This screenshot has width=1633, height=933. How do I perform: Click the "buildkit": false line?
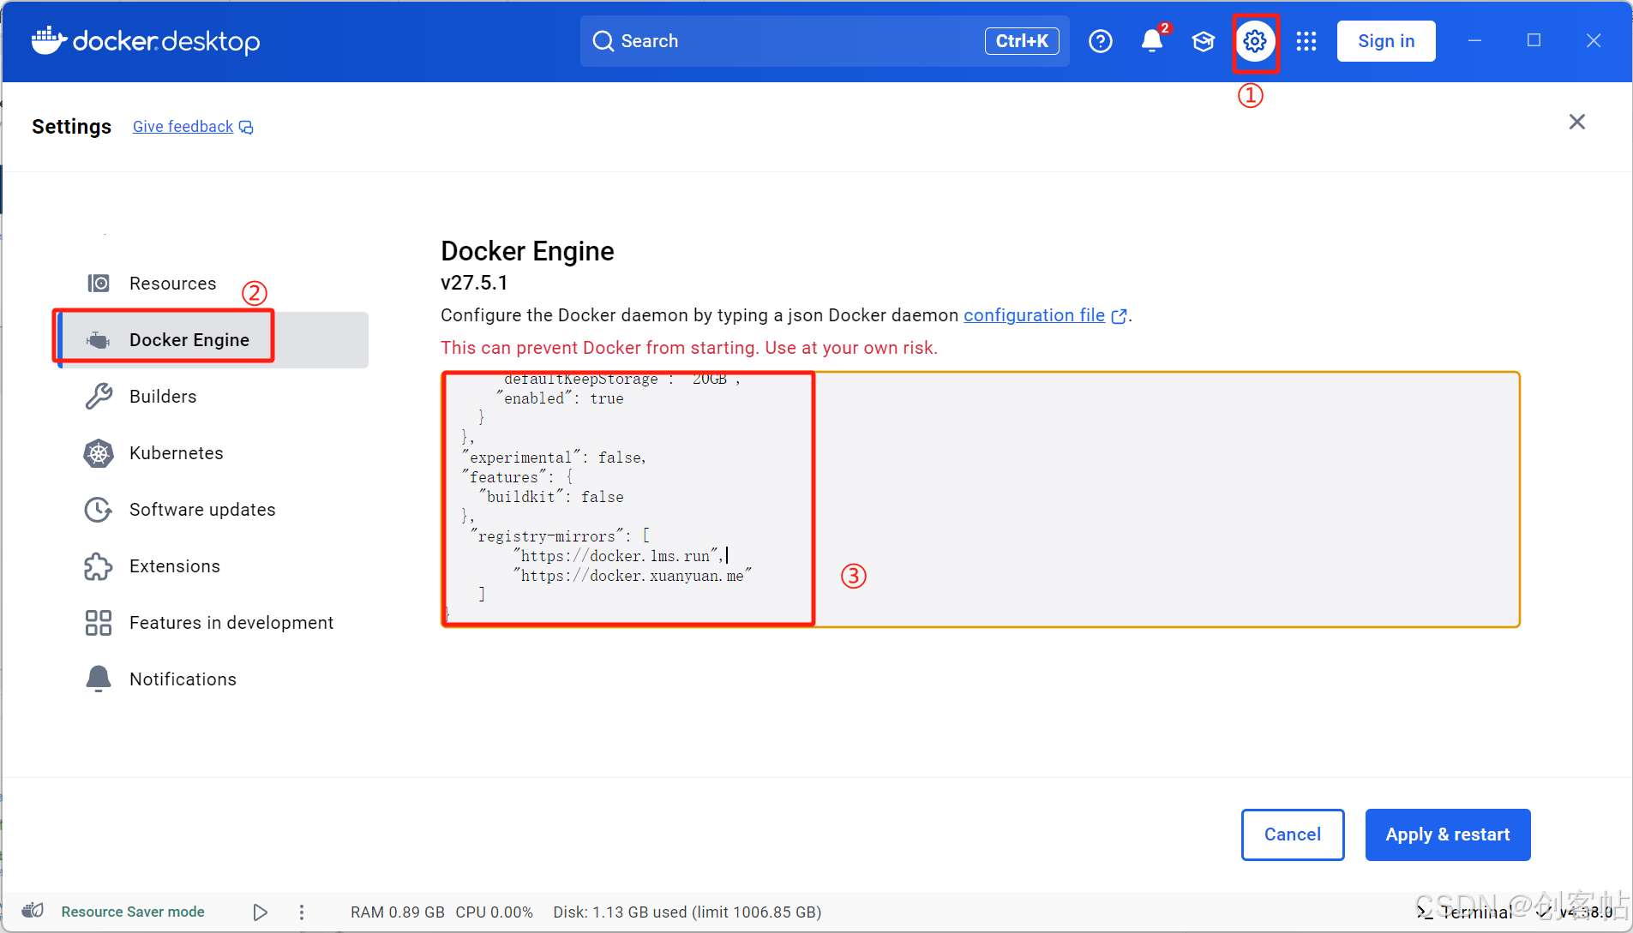(x=550, y=497)
